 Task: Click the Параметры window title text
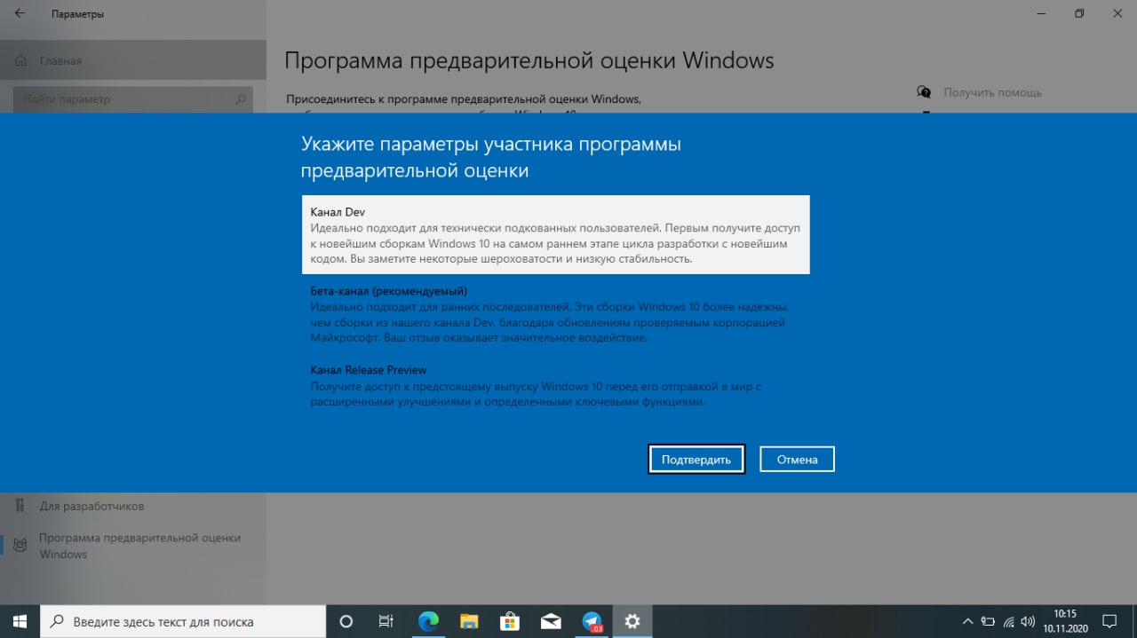(x=77, y=14)
